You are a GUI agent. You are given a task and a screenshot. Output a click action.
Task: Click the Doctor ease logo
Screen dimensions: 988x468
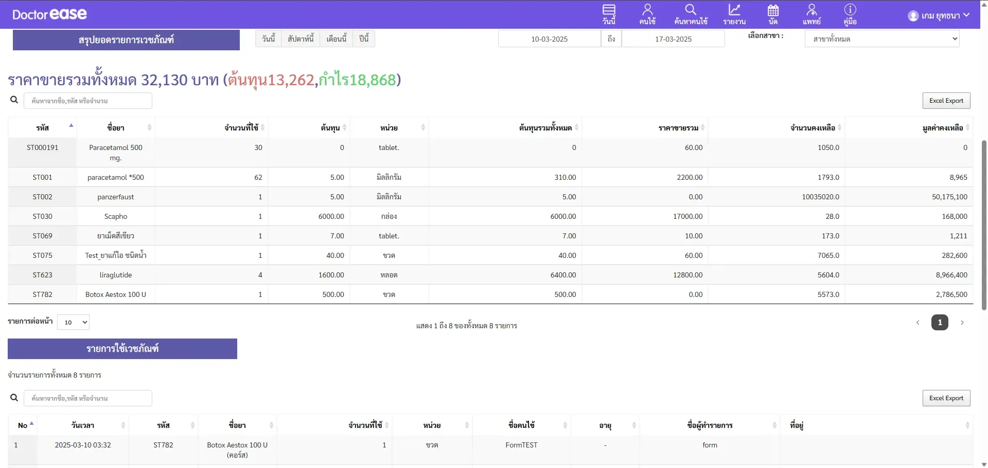tap(49, 14)
